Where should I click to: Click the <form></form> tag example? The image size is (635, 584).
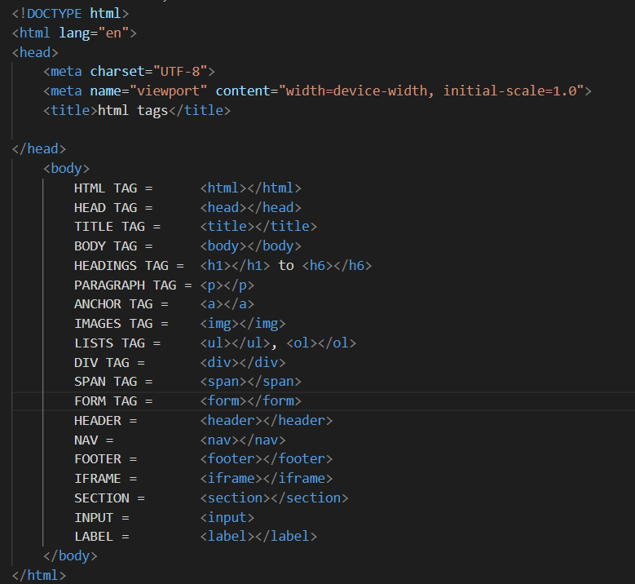[251, 400]
